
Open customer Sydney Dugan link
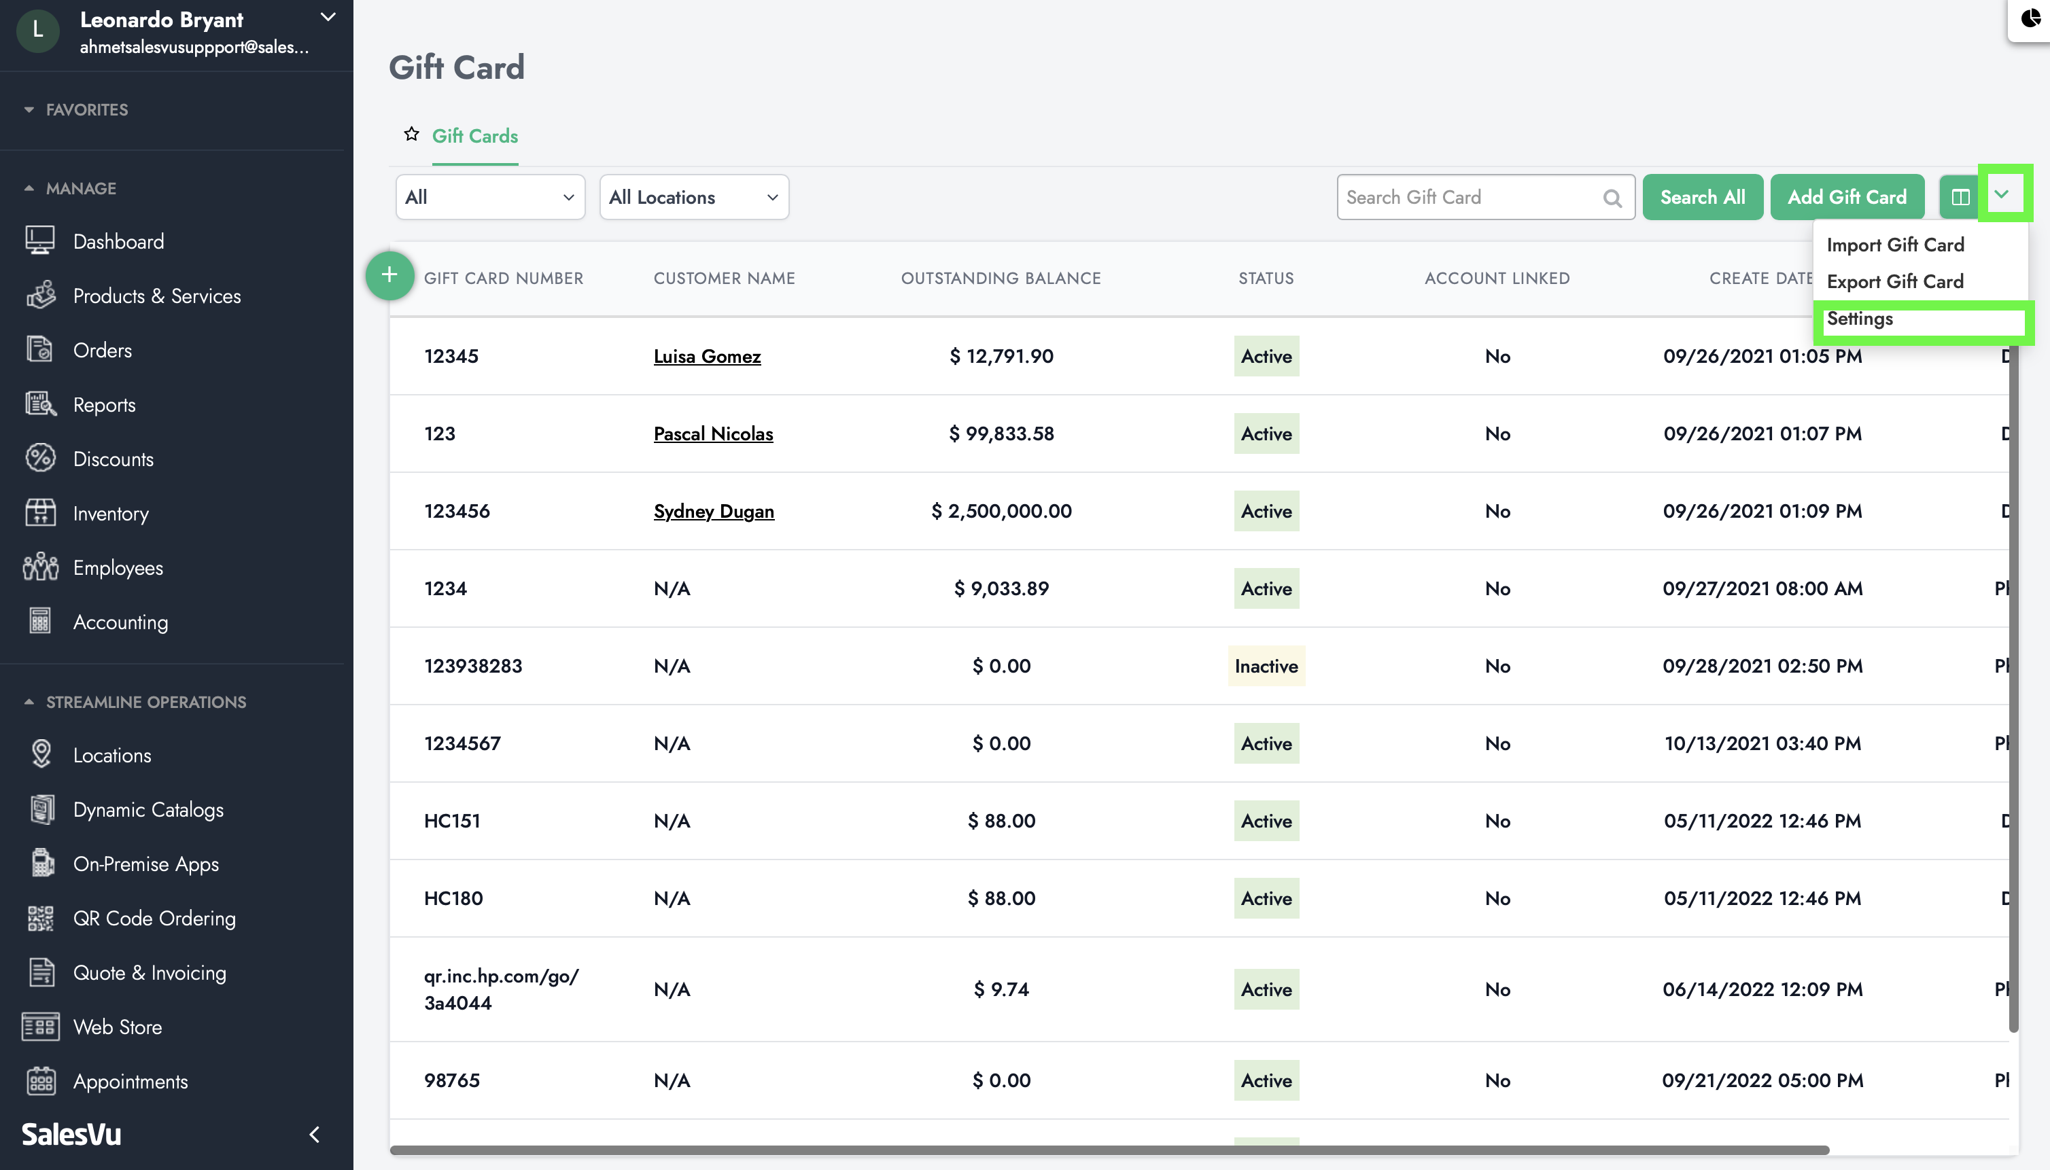click(x=714, y=511)
